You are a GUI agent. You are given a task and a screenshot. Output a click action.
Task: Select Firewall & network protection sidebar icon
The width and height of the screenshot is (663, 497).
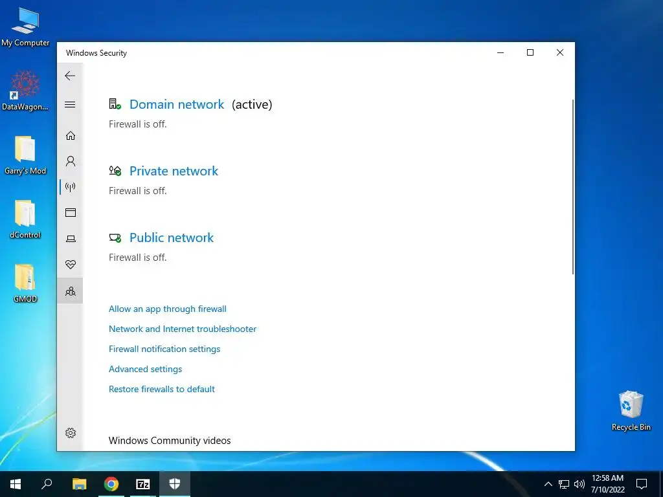pyautogui.click(x=71, y=187)
